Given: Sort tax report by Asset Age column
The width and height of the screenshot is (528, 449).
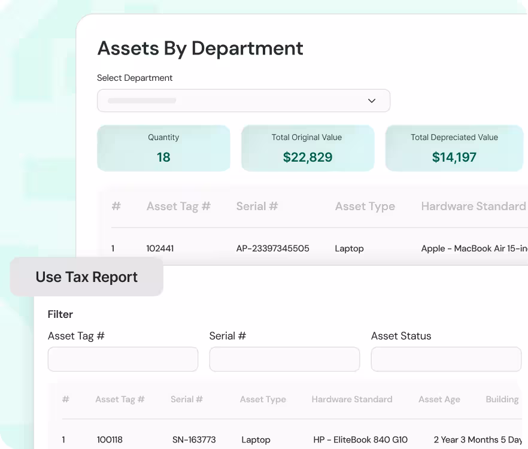Looking at the screenshot, I should pos(439,399).
